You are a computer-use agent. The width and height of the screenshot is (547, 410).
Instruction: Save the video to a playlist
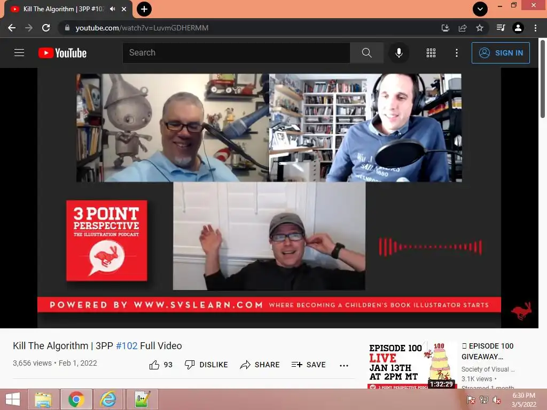click(x=308, y=365)
